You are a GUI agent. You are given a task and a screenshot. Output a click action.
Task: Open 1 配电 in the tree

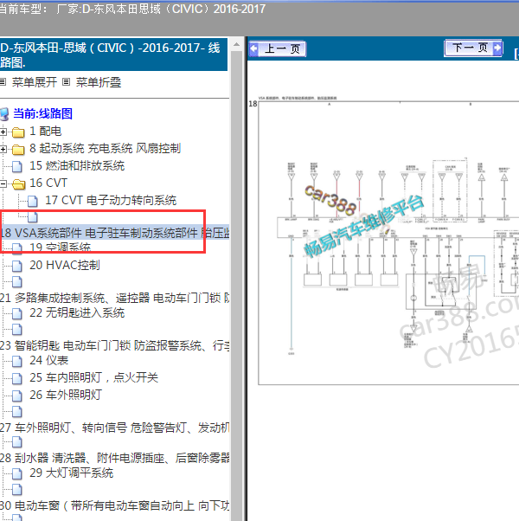(46, 132)
